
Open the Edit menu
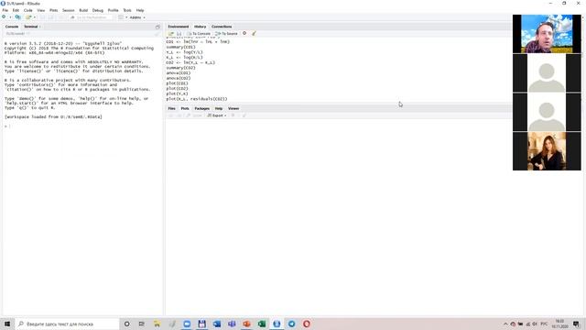tap(16, 10)
